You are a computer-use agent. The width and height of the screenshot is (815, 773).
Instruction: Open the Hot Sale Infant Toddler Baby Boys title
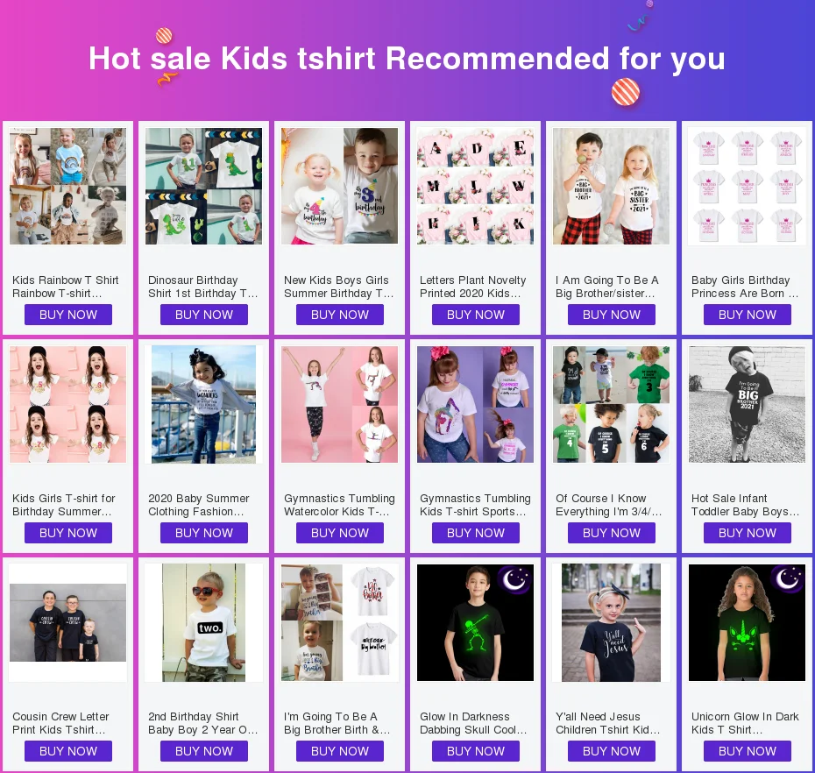tap(745, 505)
